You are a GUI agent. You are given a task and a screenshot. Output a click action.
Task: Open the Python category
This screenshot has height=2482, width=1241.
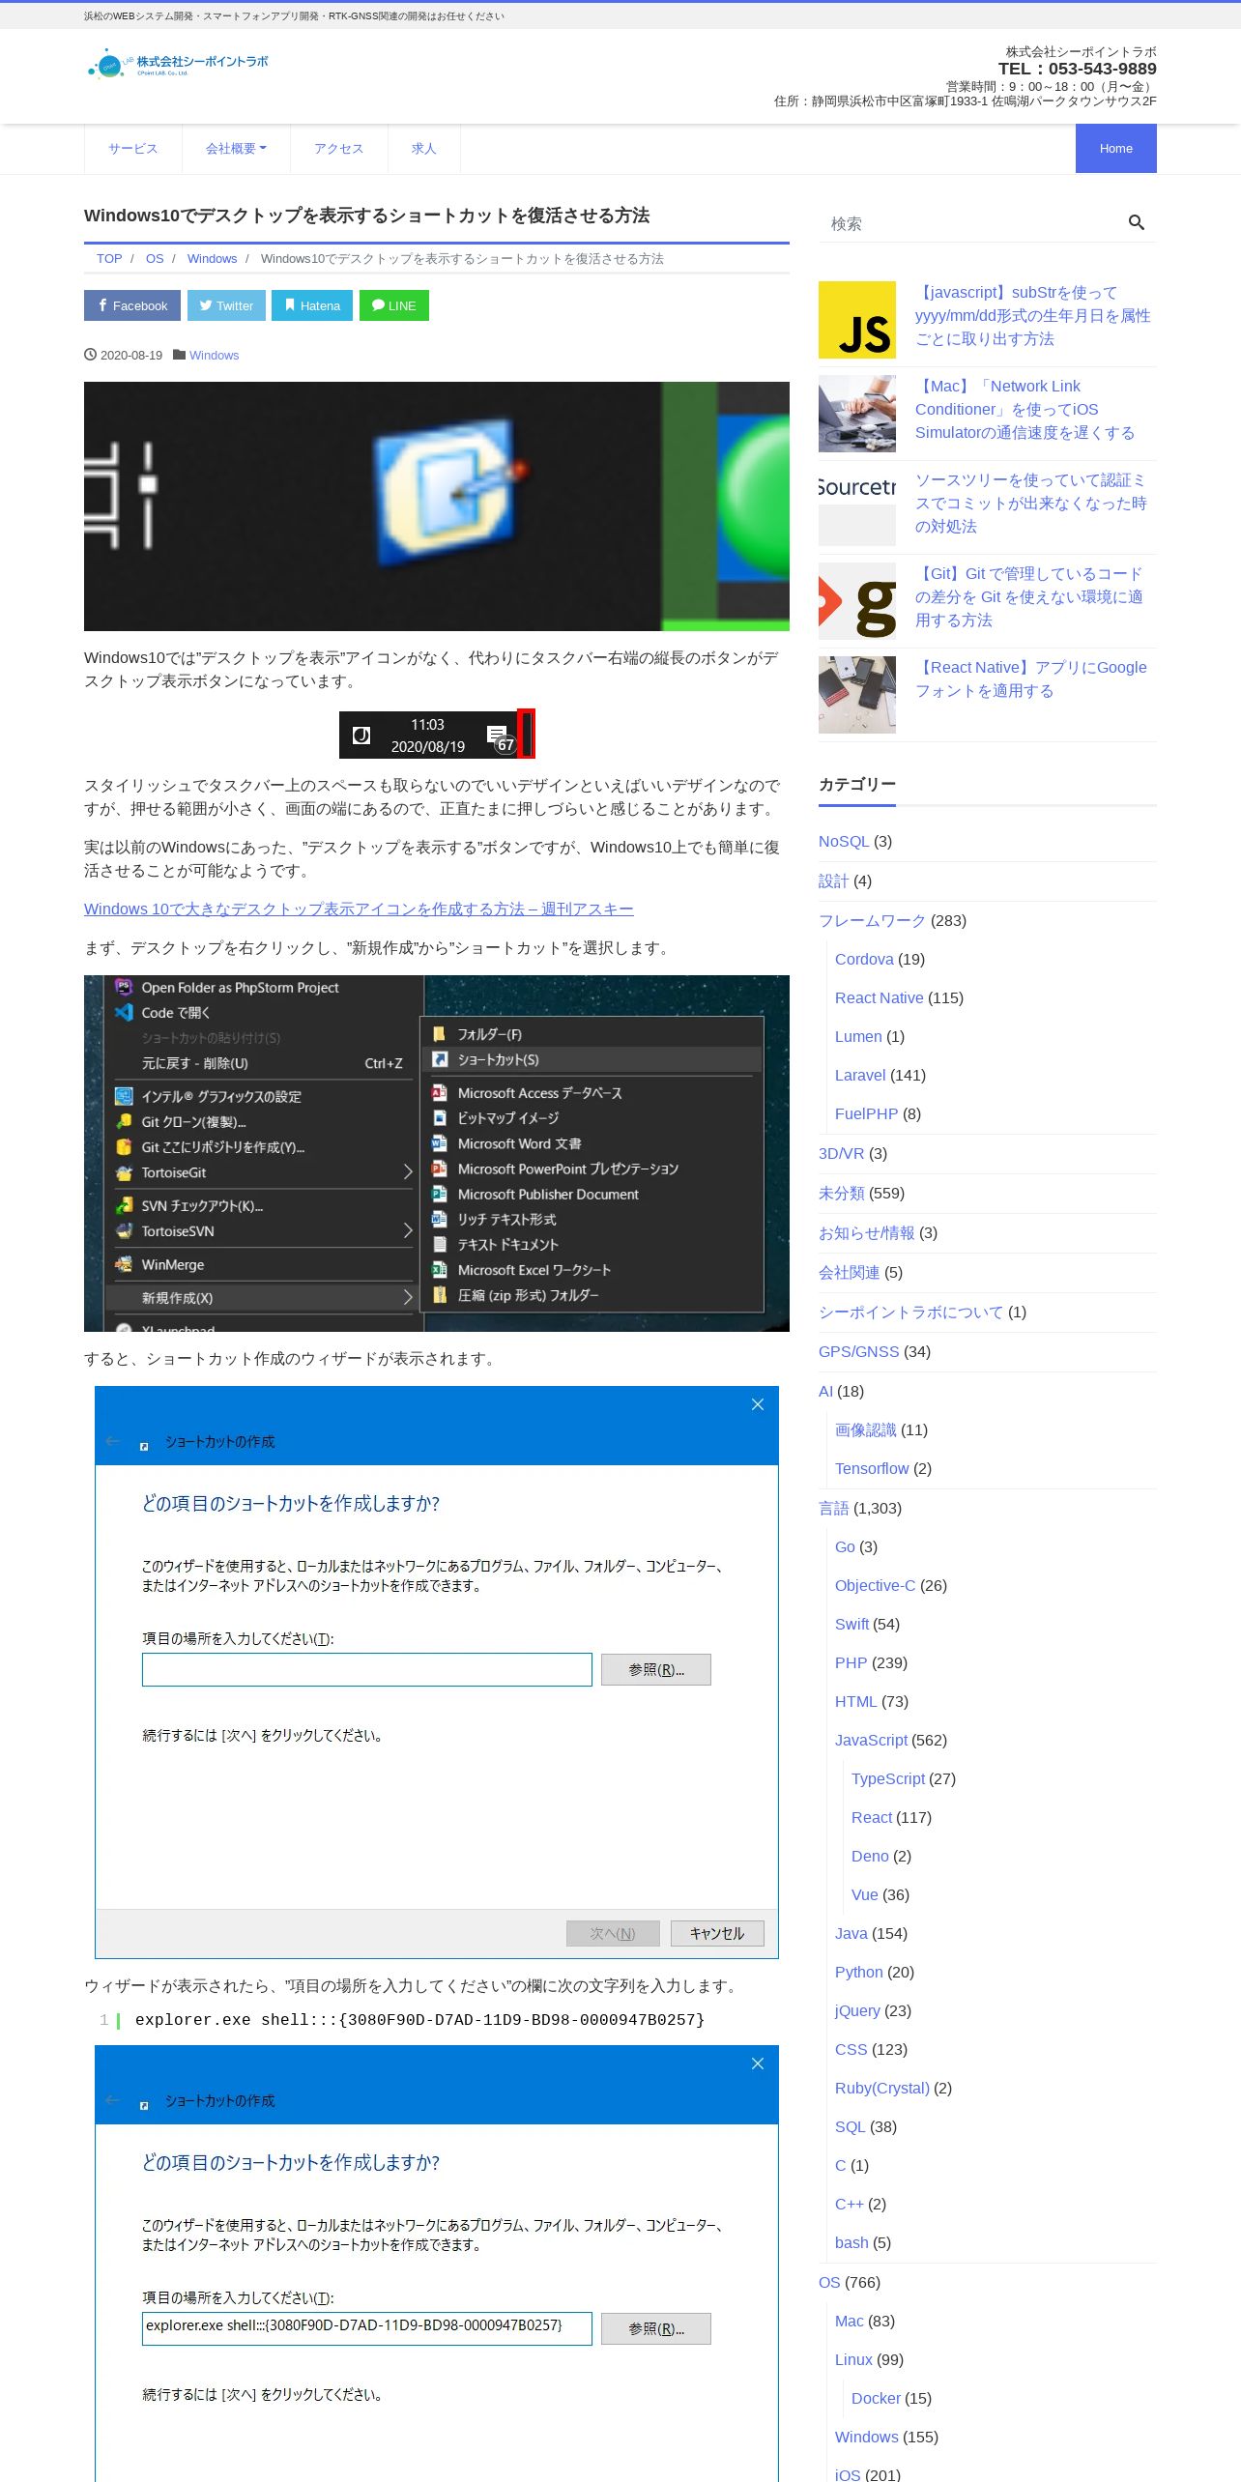[x=859, y=1973]
